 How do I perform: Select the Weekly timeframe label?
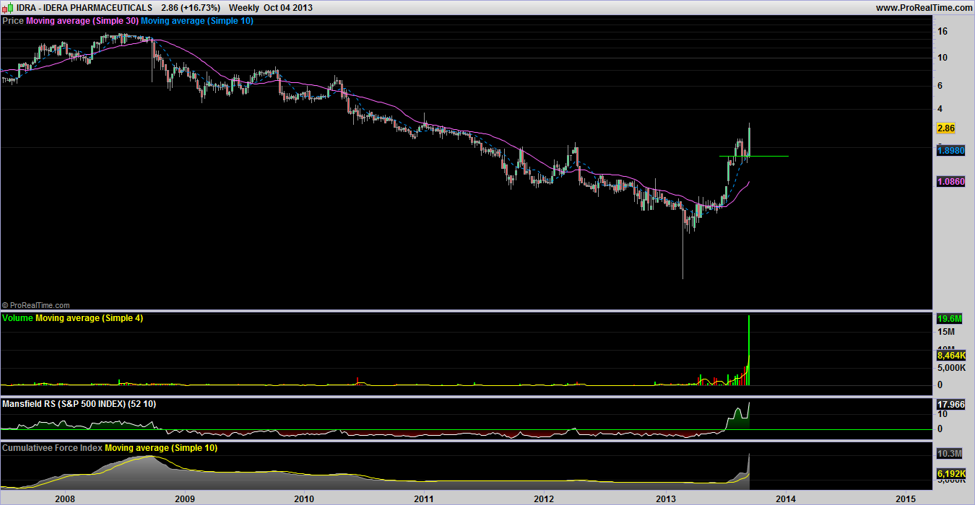(243, 7)
